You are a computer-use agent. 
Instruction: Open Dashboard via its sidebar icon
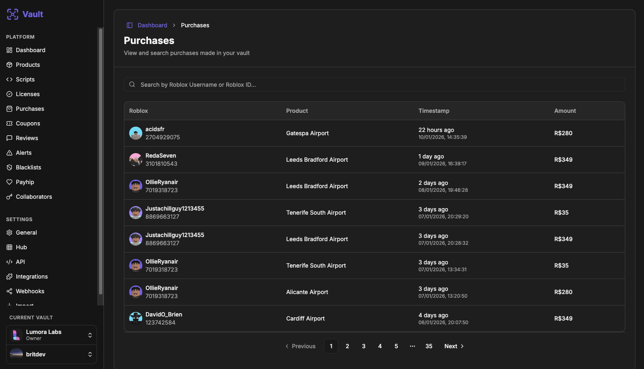(x=9, y=50)
